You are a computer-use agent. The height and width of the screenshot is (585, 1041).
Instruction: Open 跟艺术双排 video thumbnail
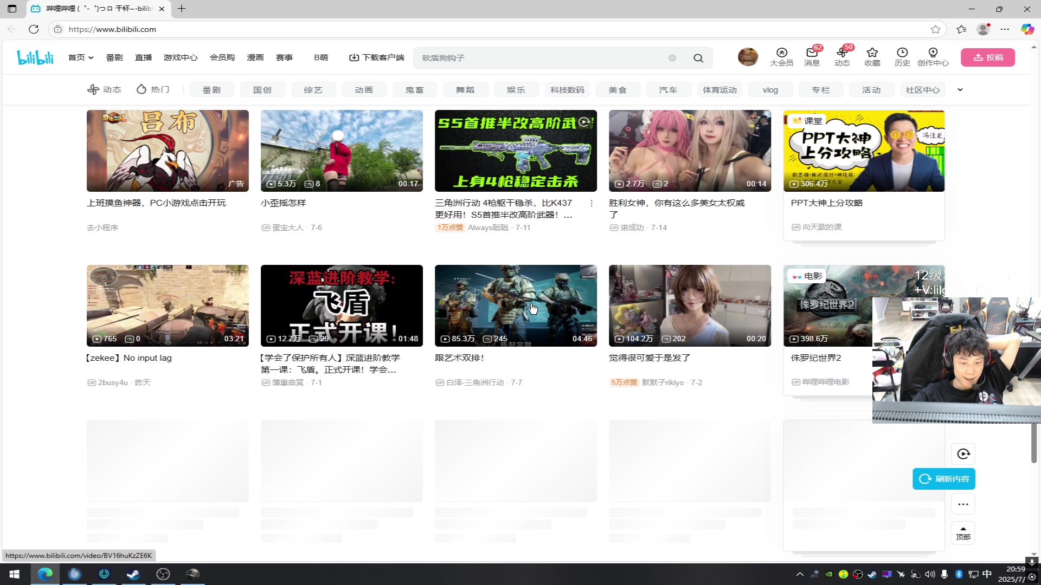pyautogui.click(x=516, y=305)
